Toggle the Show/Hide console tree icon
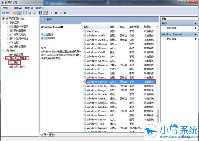199x141 pixels. pyautogui.click(x=19, y=13)
